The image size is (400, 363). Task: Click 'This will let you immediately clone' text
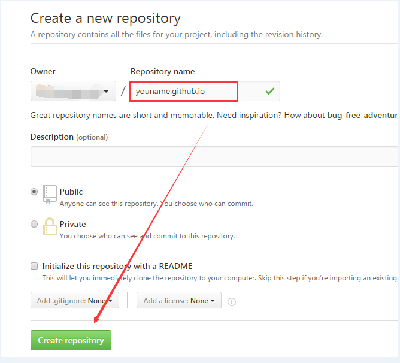(219, 278)
